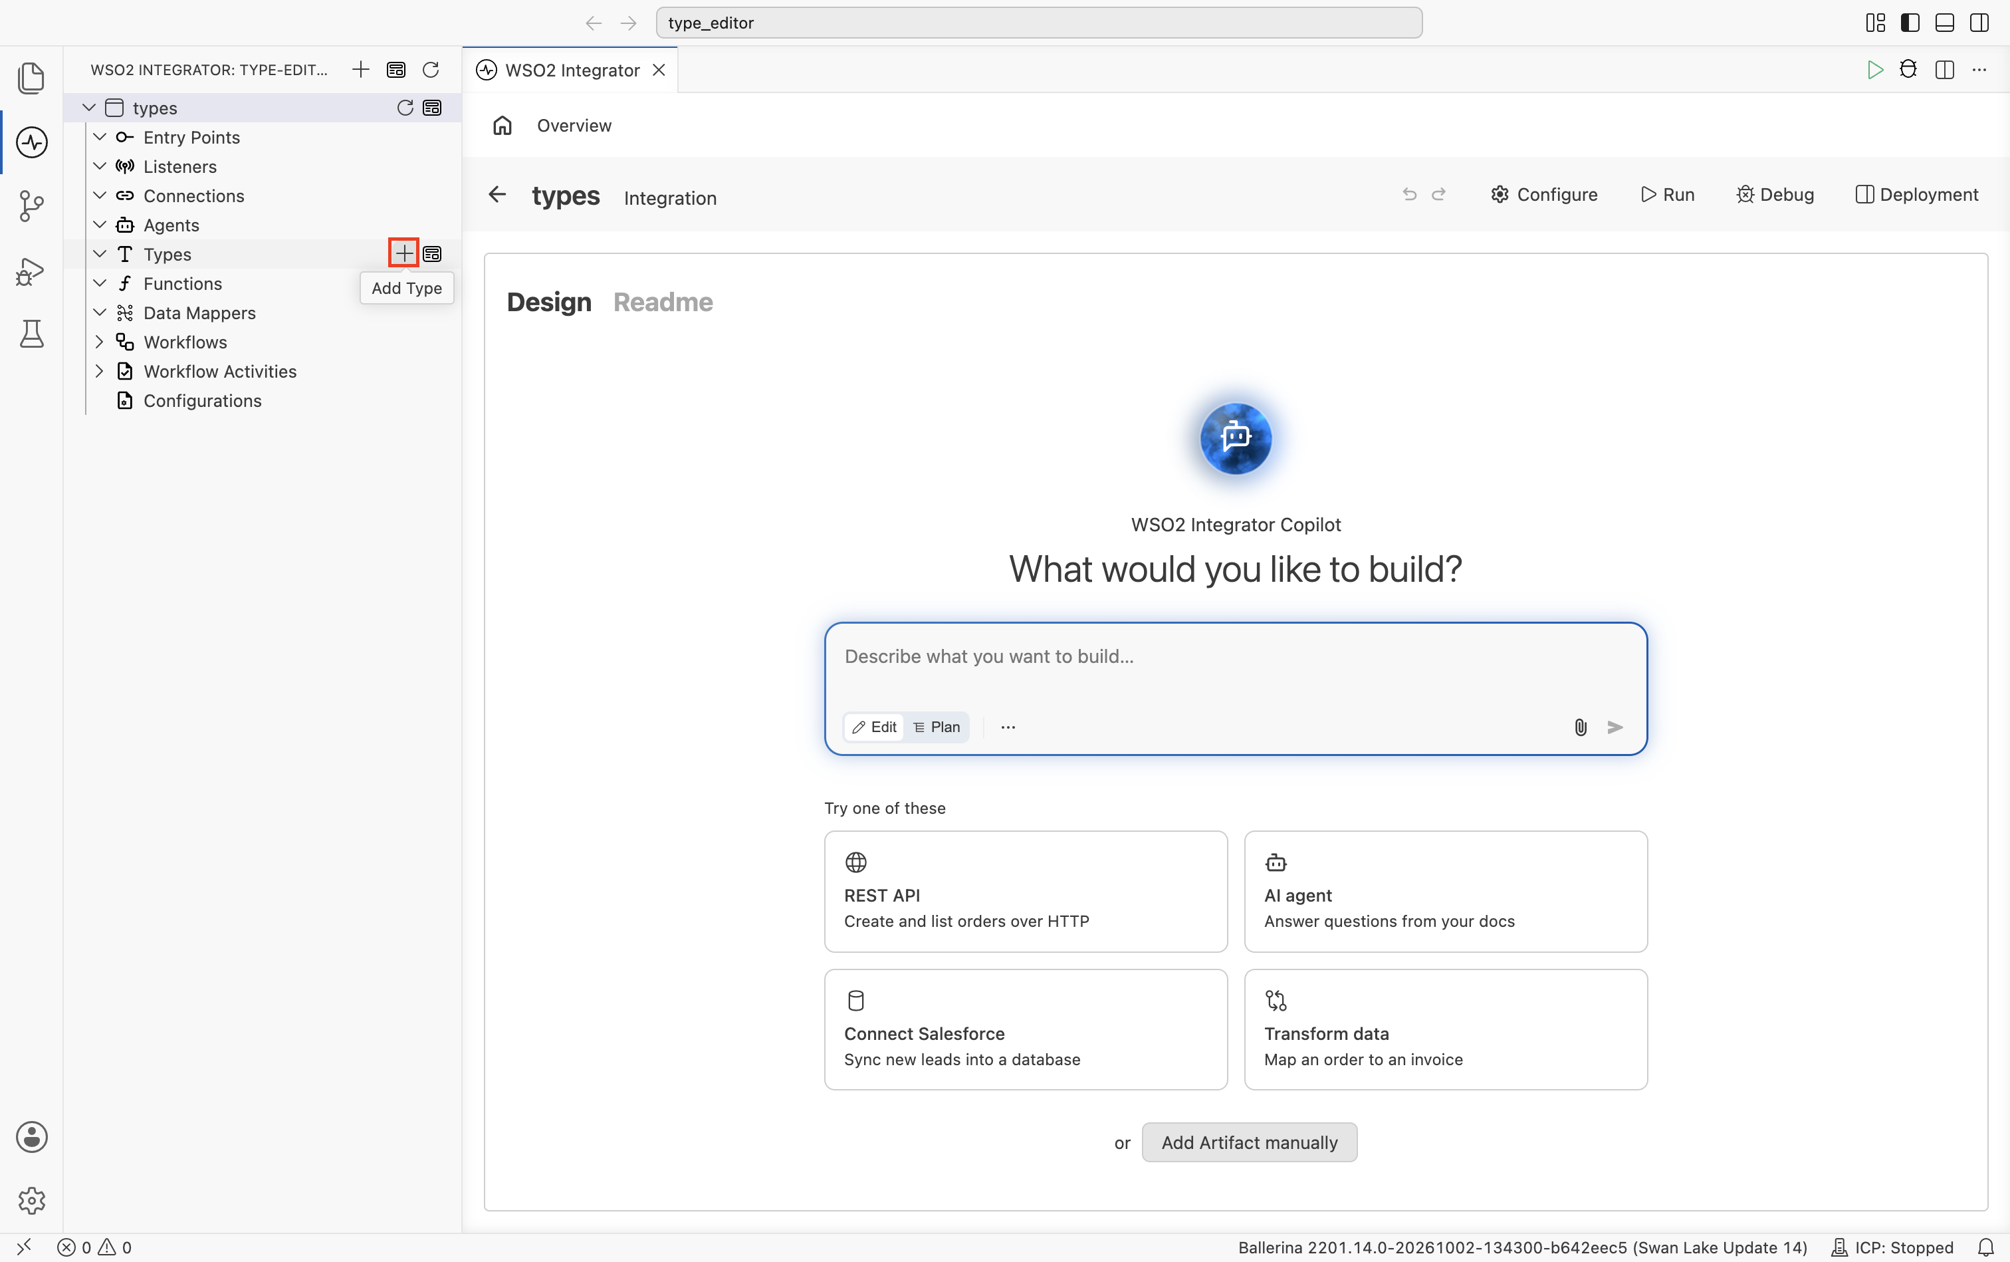This screenshot has width=2010, height=1262.
Task: Click the remote connection icon in the status bar
Action: [24, 1247]
